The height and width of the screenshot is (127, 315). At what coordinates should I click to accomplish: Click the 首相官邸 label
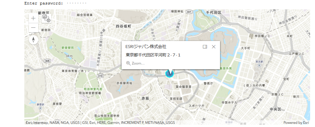176,99
